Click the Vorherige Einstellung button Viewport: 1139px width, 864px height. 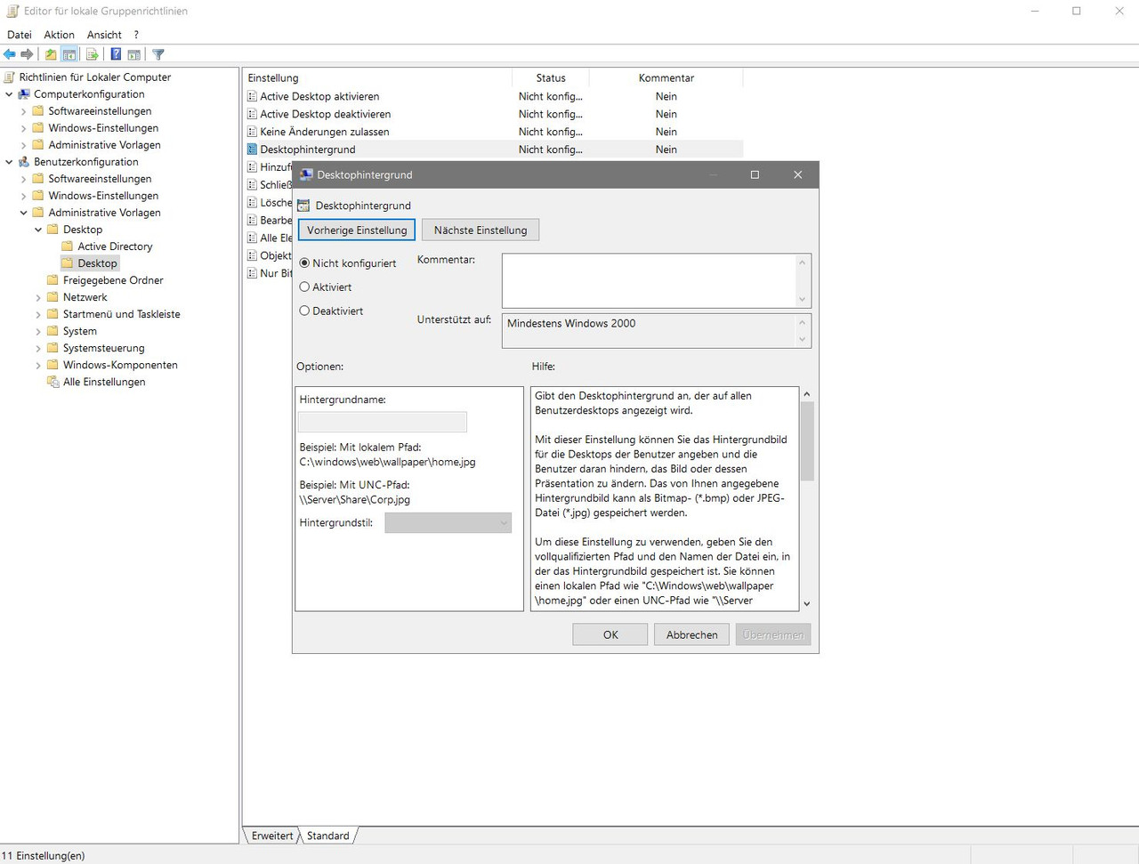click(357, 230)
